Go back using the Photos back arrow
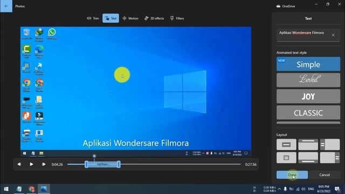Image resolution: width=345 pixels, height=194 pixels. click(6, 6)
